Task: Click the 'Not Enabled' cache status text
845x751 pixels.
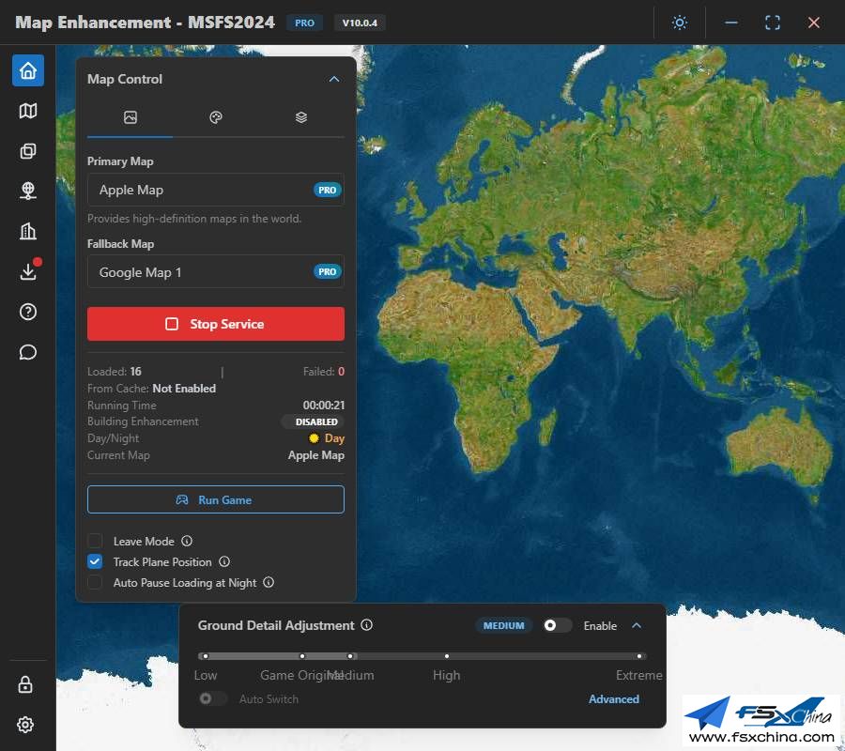Action: coord(184,389)
